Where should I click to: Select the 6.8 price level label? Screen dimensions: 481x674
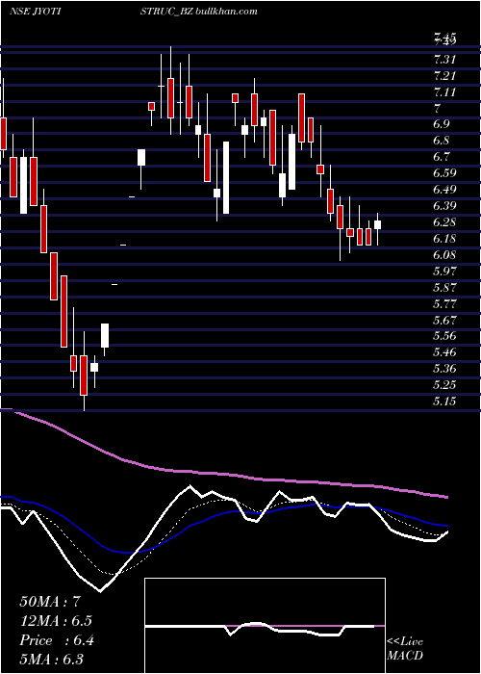[x=442, y=141]
